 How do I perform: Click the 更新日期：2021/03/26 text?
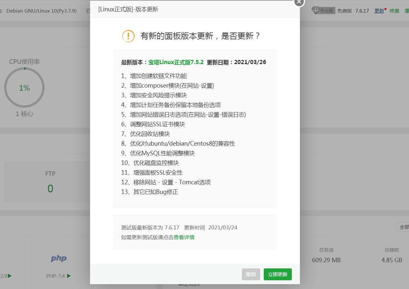click(x=237, y=62)
